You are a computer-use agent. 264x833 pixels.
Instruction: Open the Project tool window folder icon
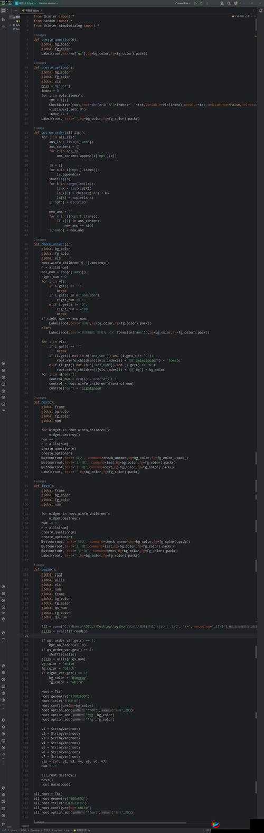pos(3,10)
